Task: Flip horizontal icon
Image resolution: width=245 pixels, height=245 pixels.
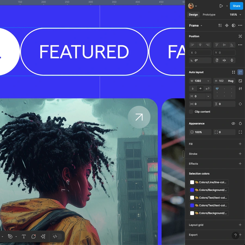Action: 224,60
